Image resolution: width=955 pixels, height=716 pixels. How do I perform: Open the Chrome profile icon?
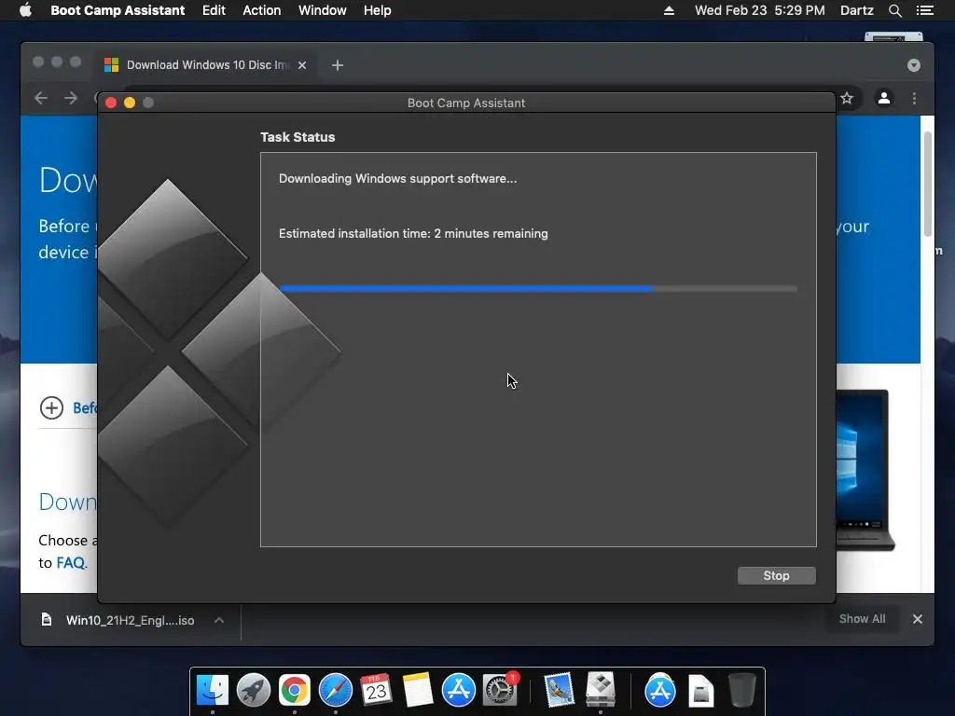pos(884,98)
